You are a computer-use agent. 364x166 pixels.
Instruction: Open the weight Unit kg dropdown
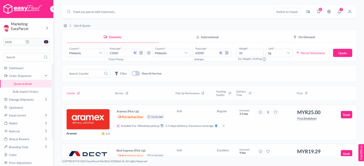coord(279,53)
